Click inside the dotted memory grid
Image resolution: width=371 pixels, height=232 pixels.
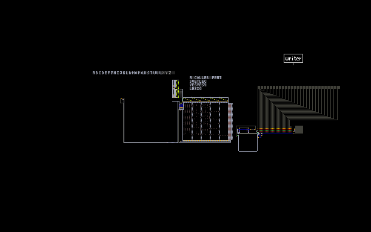206,121
